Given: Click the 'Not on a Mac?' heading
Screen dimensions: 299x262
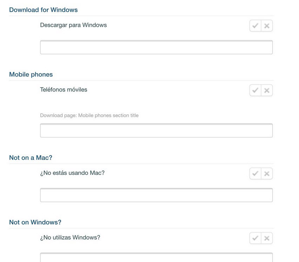Looking at the screenshot, I should (31, 158).
